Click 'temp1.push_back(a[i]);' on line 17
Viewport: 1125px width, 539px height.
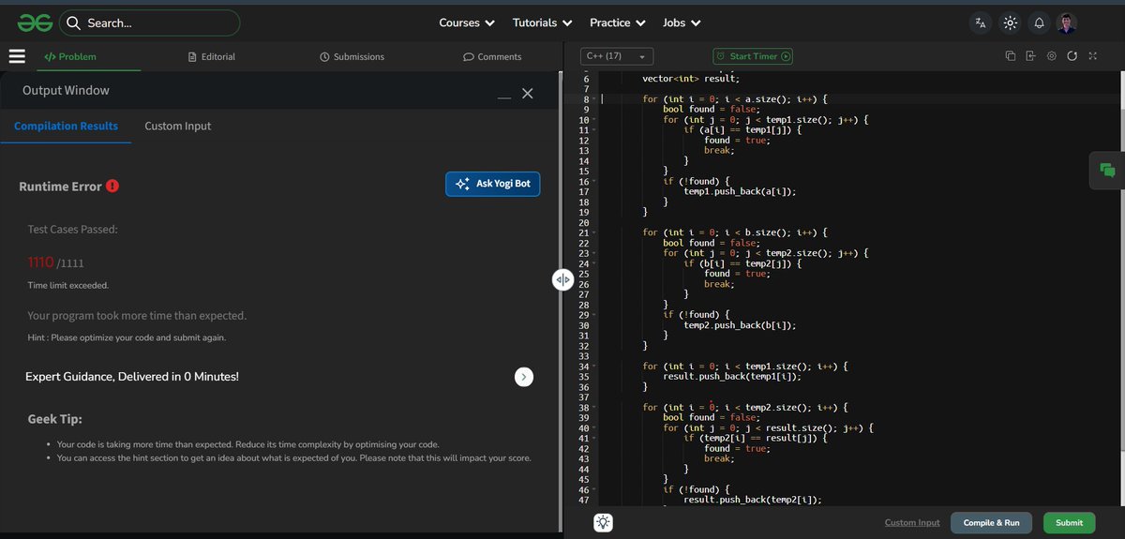pos(741,191)
